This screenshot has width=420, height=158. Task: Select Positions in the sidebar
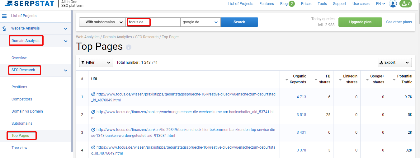19,87
